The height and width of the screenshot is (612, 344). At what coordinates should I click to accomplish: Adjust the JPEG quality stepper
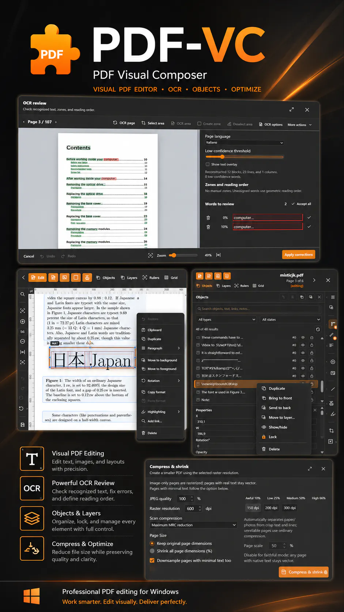pyautogui.click(x=192, y=499)
